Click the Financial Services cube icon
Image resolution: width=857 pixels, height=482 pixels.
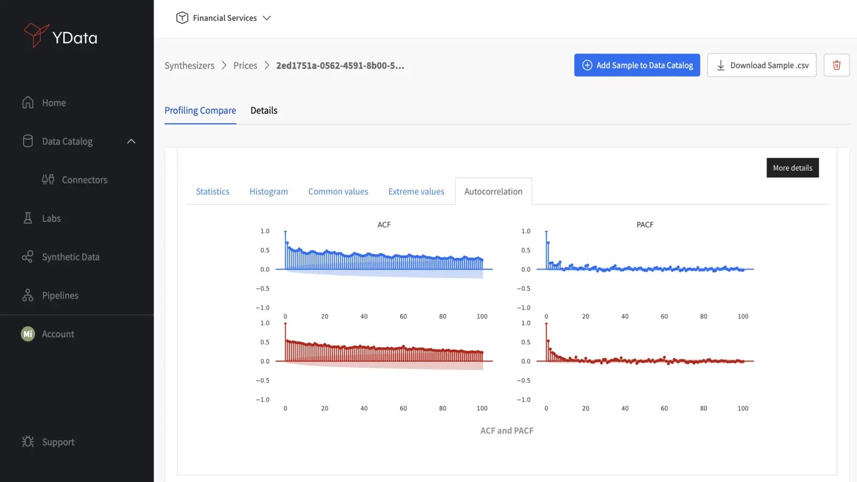coord(182,18)
